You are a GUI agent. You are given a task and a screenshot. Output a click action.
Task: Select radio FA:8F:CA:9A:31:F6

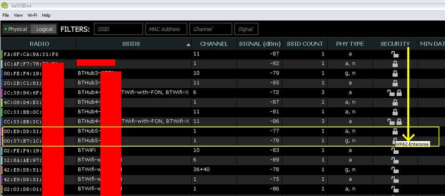click(31, 54)
